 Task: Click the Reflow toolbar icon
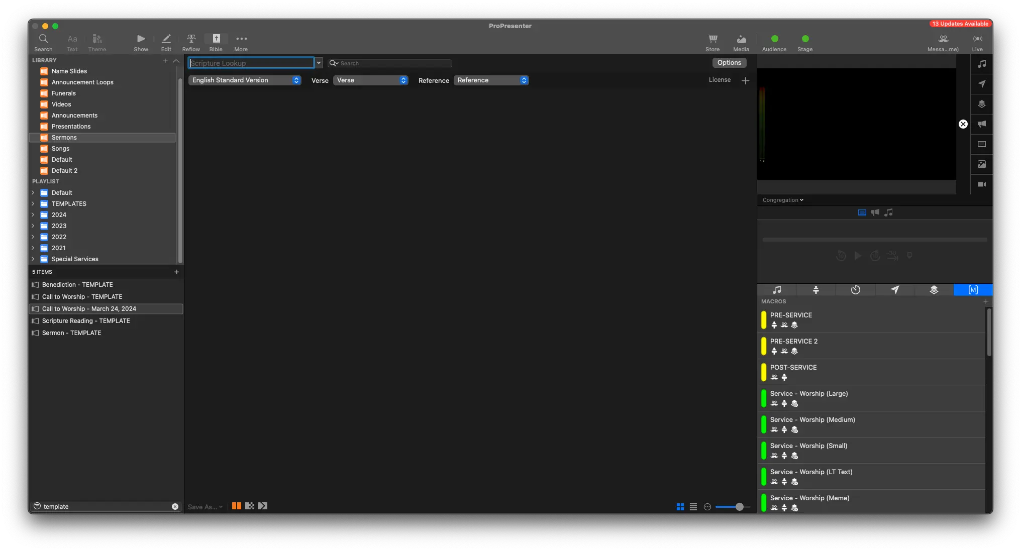click(191, 39)
